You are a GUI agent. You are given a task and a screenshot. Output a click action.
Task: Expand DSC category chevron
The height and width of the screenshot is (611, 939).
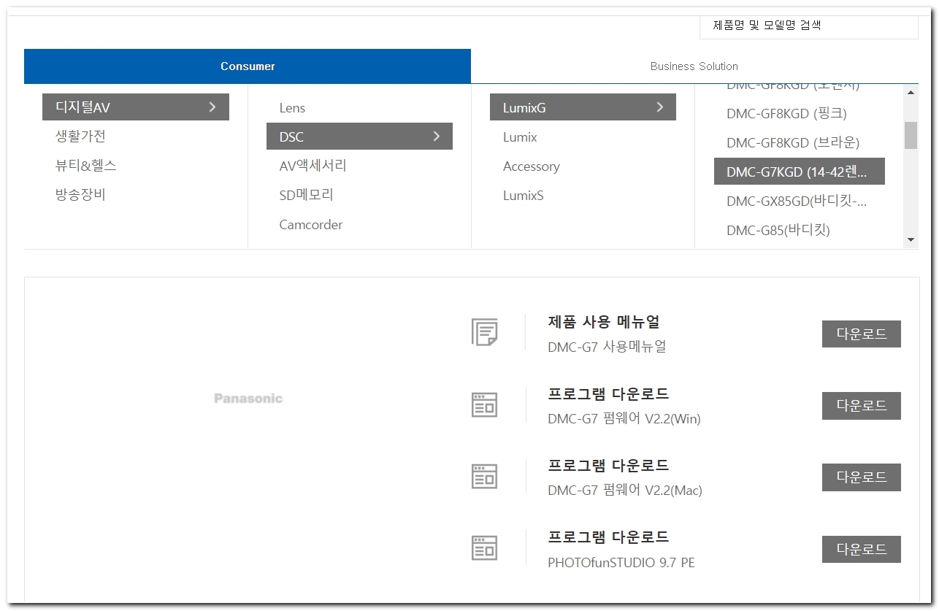(x=437, y=137)
